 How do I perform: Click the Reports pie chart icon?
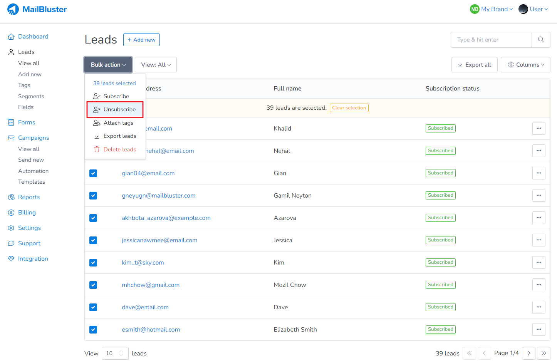click(11, 197)
